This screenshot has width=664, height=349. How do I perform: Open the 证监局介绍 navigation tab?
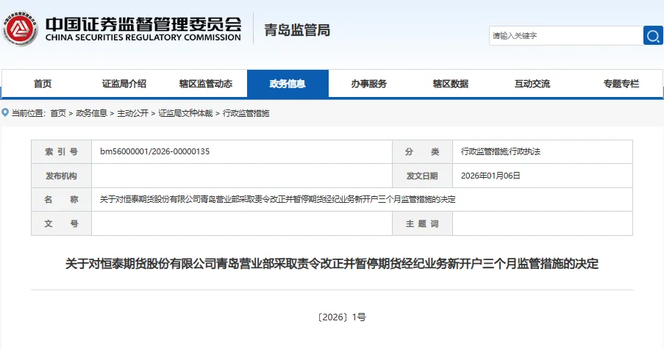(124, 84)
